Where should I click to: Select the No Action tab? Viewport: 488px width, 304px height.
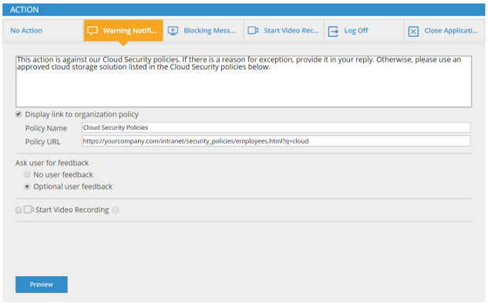(x=43, y=31)
